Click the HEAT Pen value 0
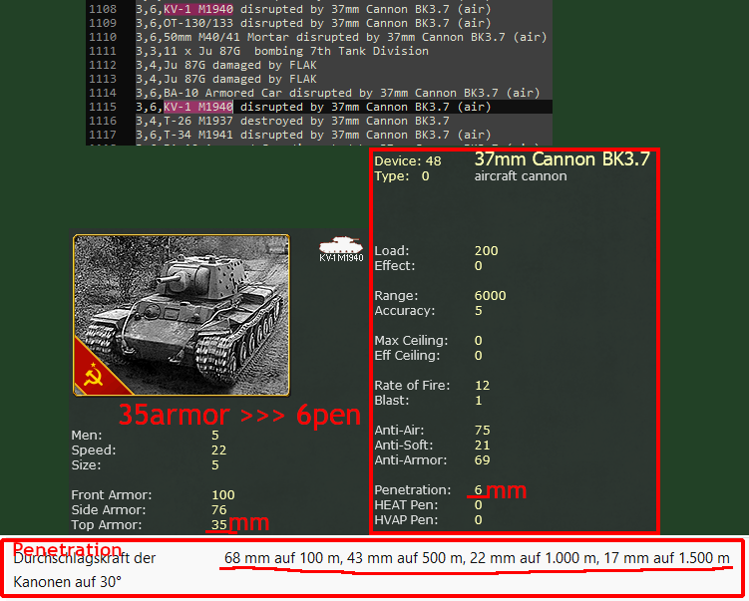749x601 pixels. (478, 505)
